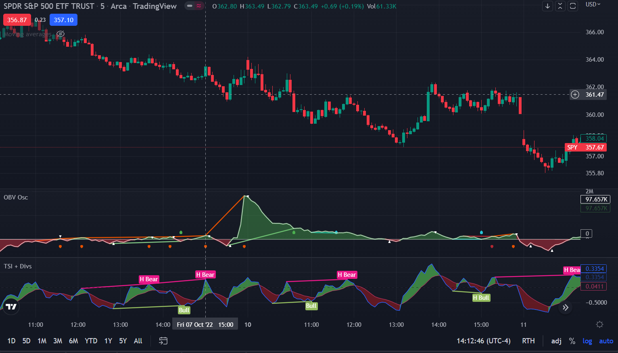Select the 1Y time range
The height and width of the screenshot is (353, 618).
108,341
